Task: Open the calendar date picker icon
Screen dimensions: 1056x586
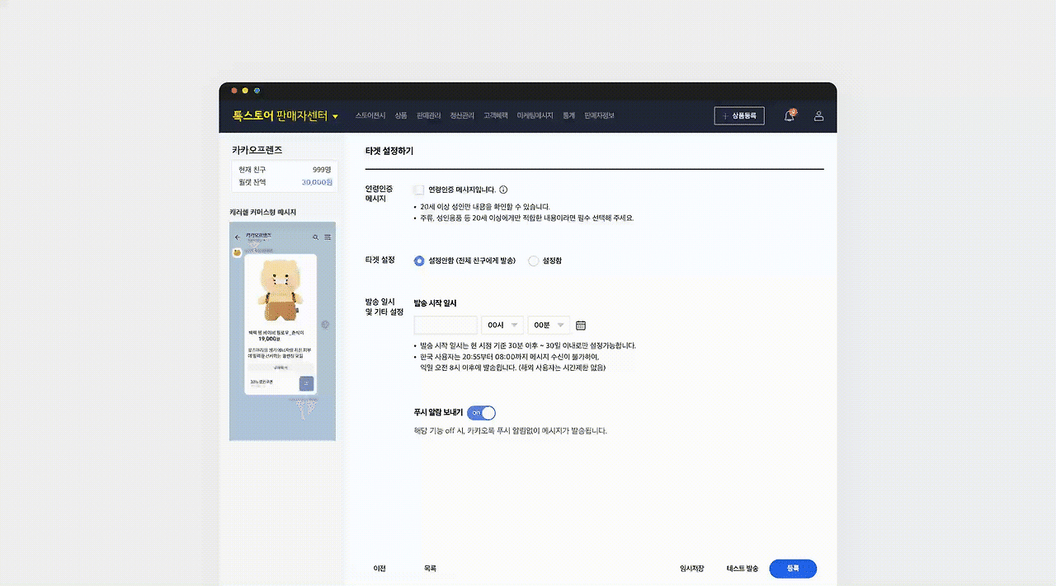Action: pos(580,325)
